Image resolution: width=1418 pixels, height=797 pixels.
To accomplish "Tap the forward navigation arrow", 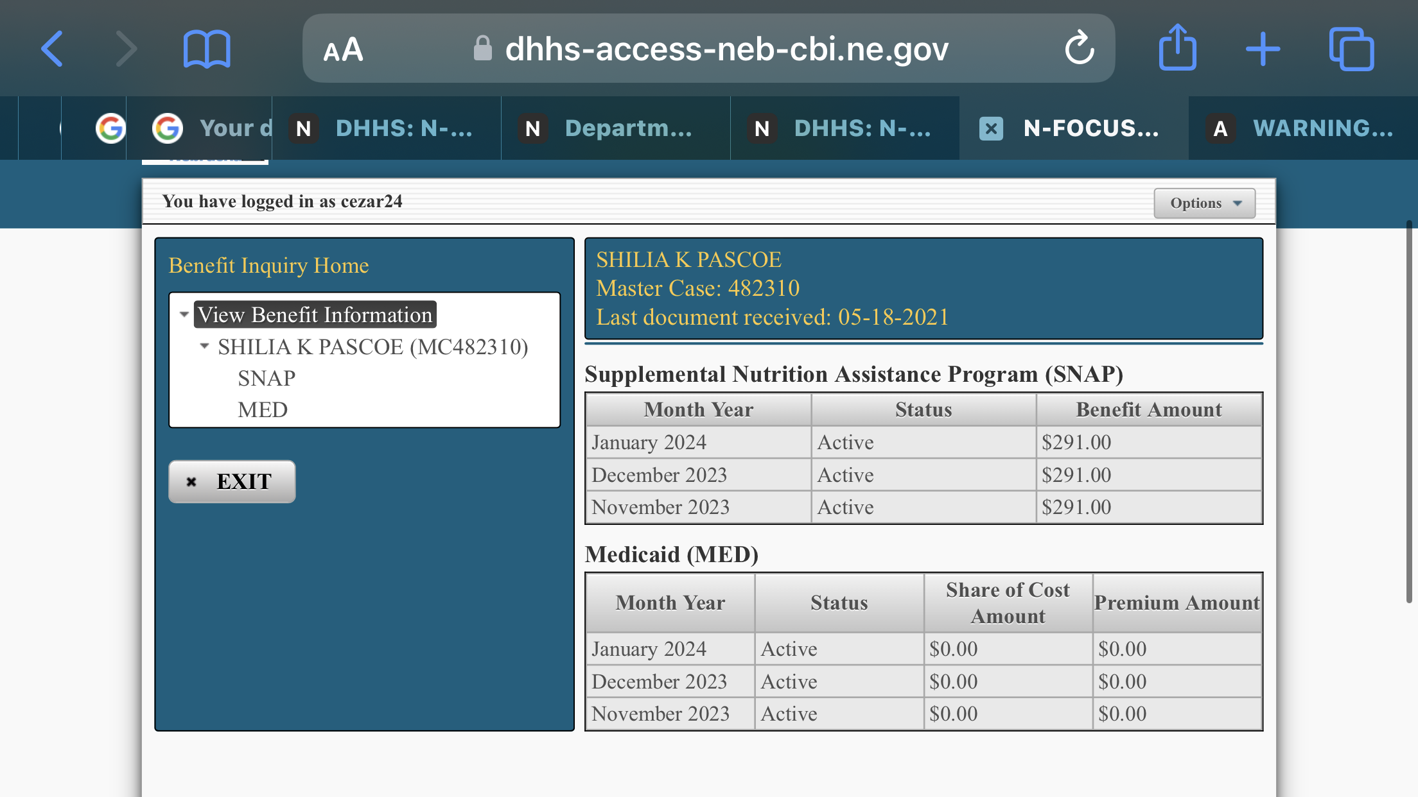I will pos(127,49).
